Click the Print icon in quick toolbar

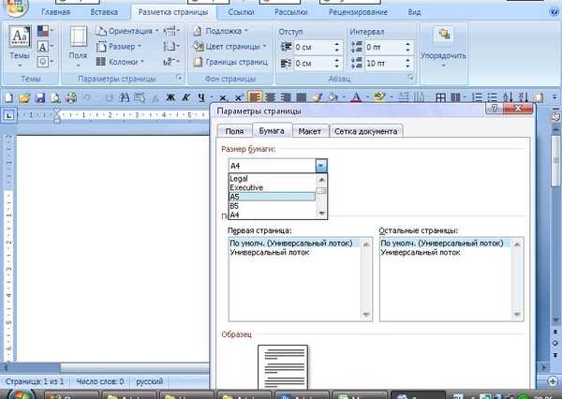tap(72, 97)
